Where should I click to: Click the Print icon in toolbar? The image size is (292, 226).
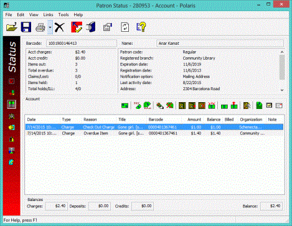[x=40, y=27]
